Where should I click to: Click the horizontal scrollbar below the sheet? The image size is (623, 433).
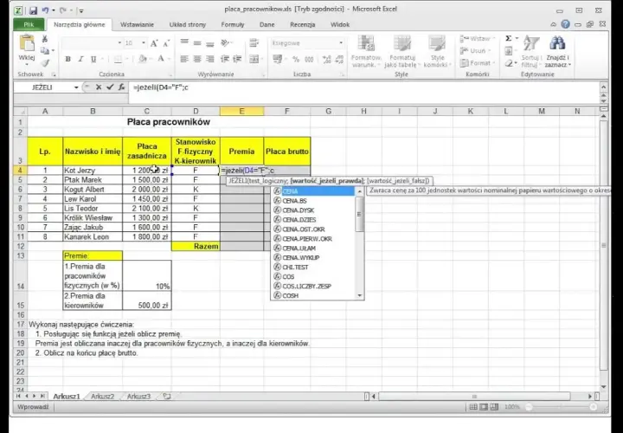pos(474,397)
